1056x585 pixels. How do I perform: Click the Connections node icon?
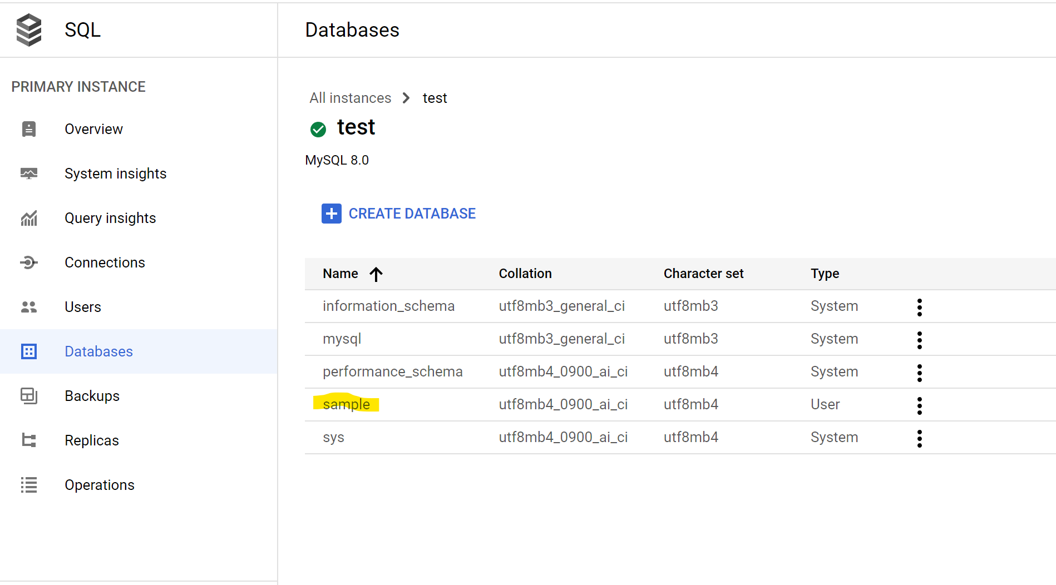point(29,262)
